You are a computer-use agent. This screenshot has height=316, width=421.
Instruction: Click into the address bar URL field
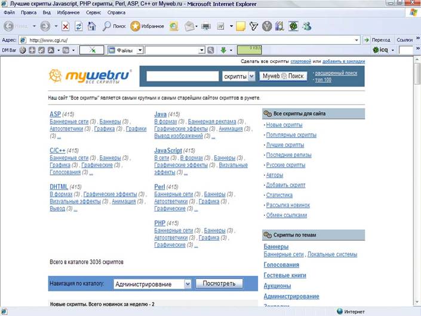click(188, 40)
